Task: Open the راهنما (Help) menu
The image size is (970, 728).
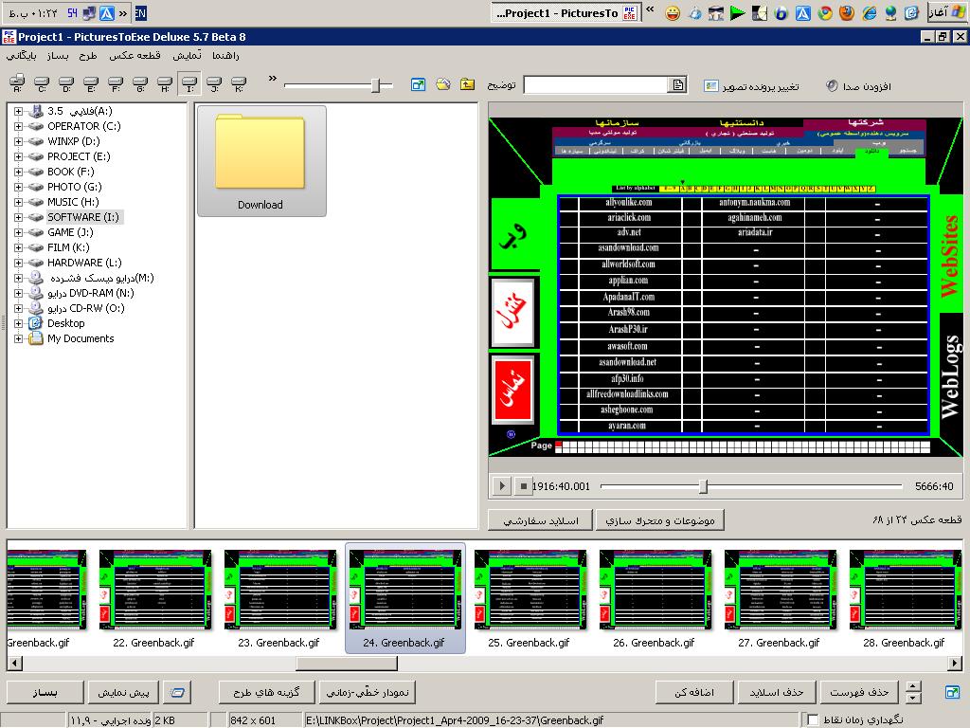Action: pos(225,56)
